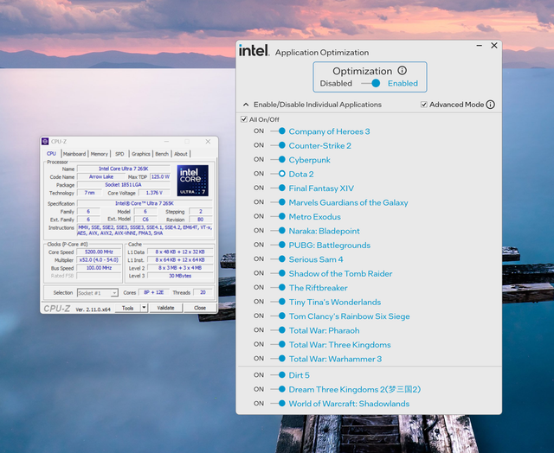Switch to the SPD tab in CPU-Z
Image resolution: width=554 pixels, height=453 pixels.
(119, 154)
